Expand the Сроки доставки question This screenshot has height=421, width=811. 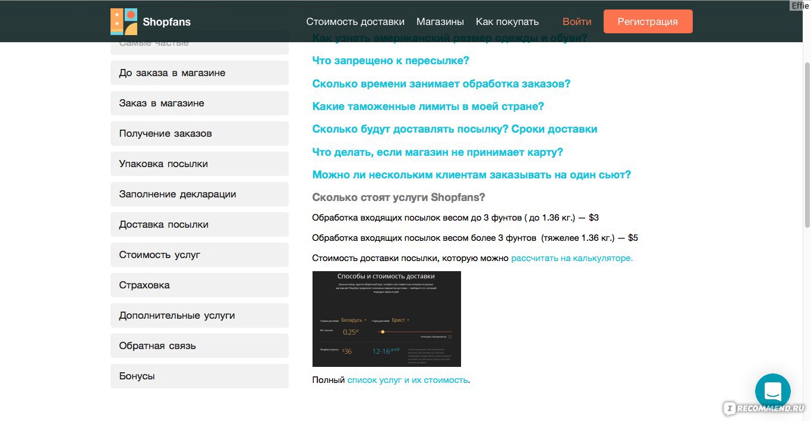455,129
